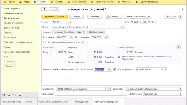The height and width of the screenshot is (105, 187).
Task: Click into the Номер field
Action: pyautogui.click(x=166, y=22)
